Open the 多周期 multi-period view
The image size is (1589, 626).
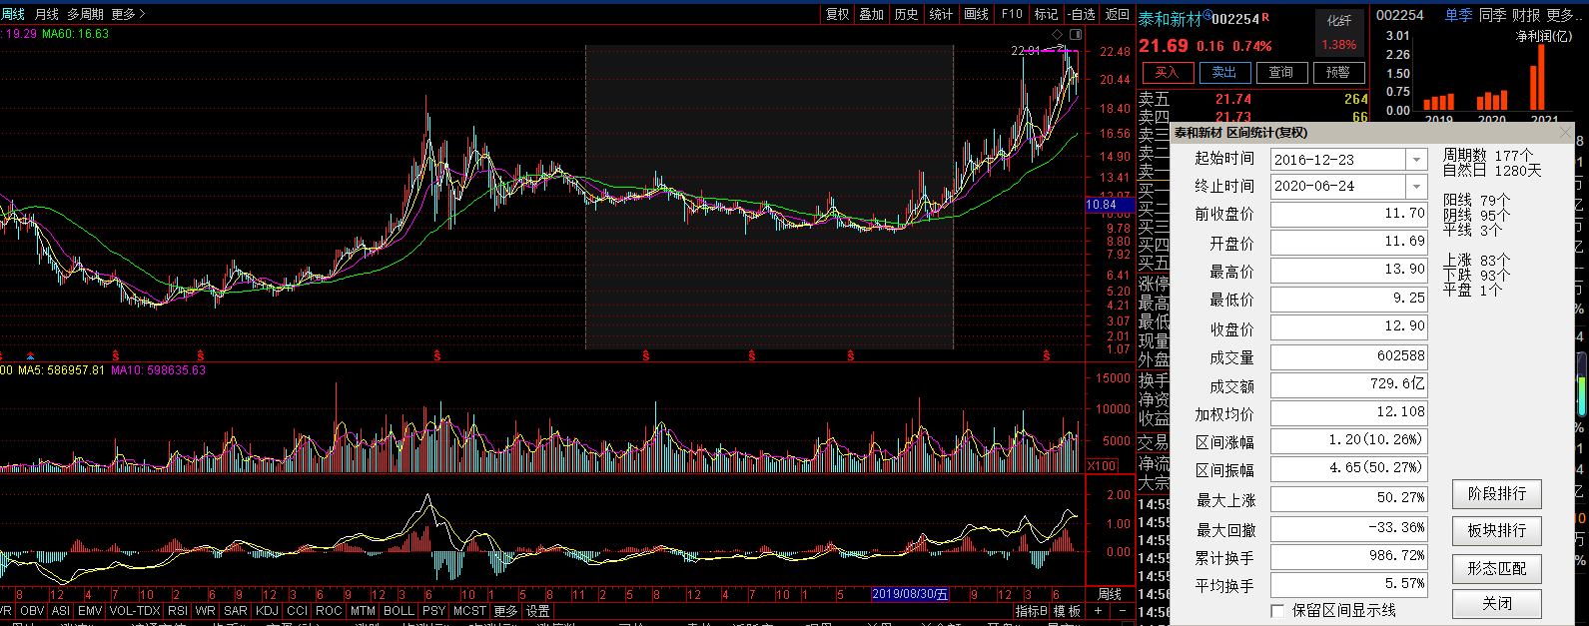coord(85,14)
